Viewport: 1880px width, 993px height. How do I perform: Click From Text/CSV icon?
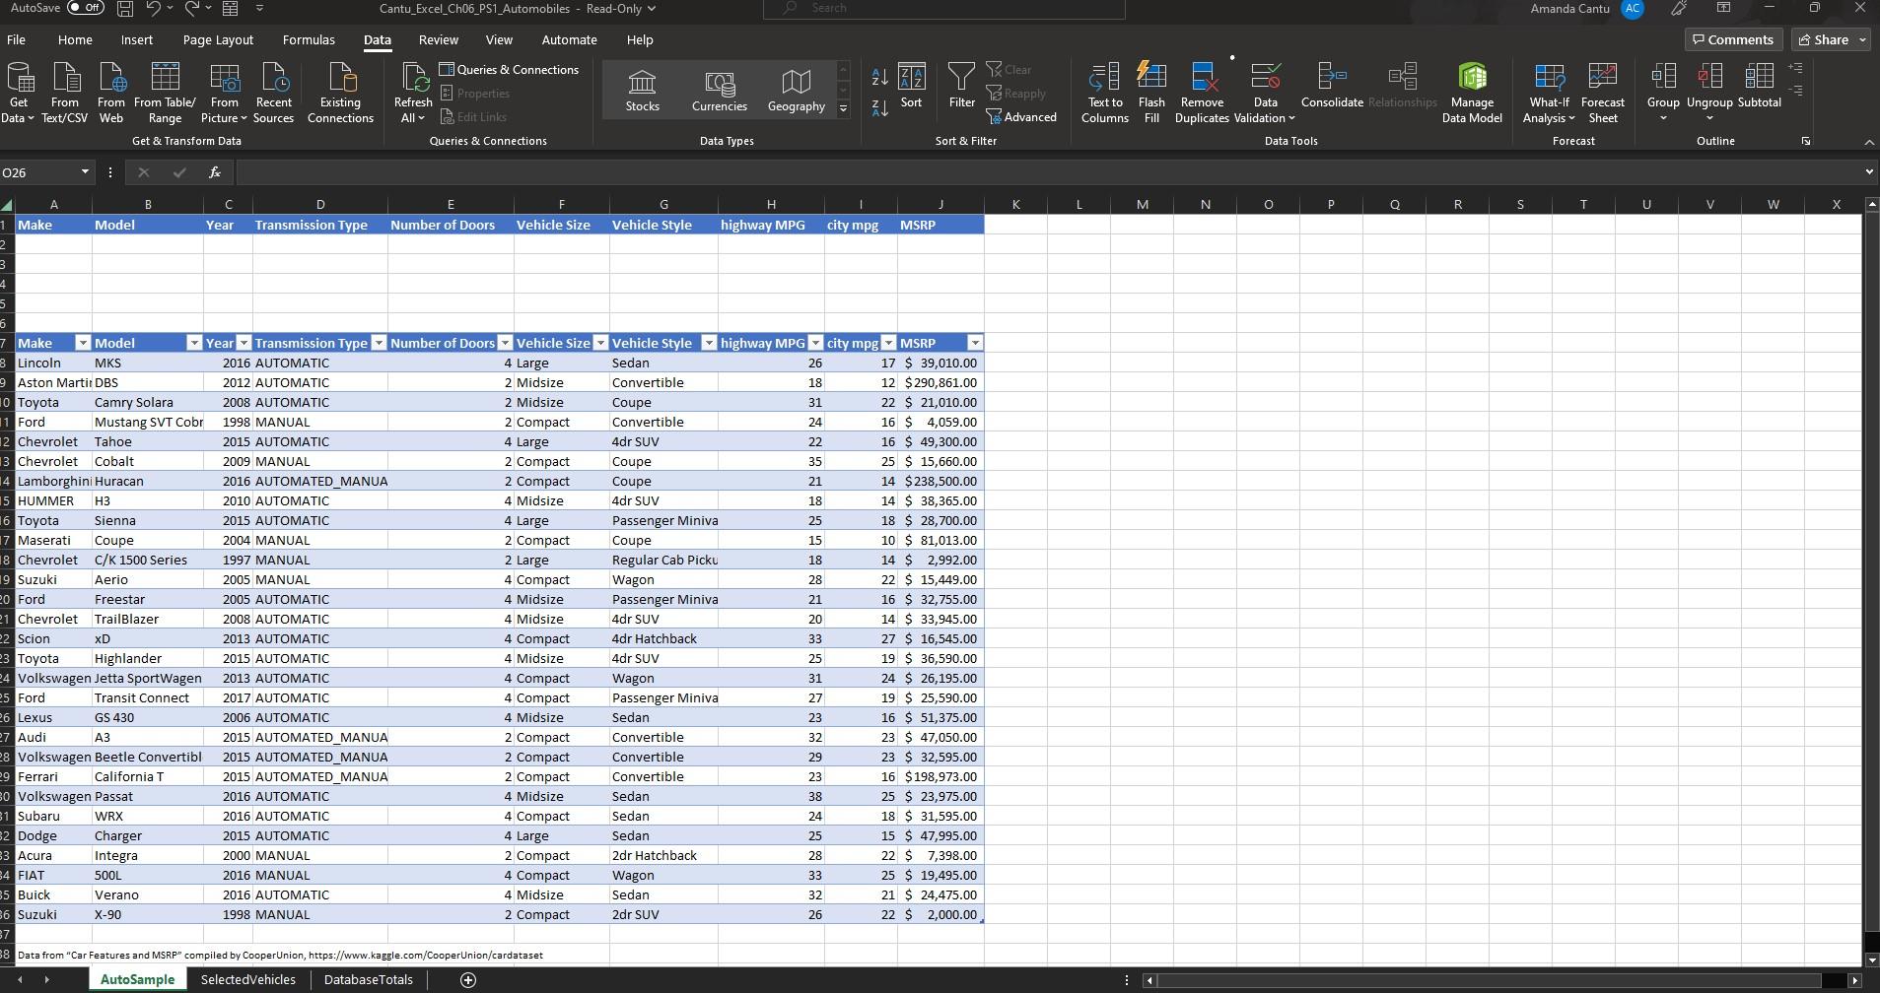(65, 94)
